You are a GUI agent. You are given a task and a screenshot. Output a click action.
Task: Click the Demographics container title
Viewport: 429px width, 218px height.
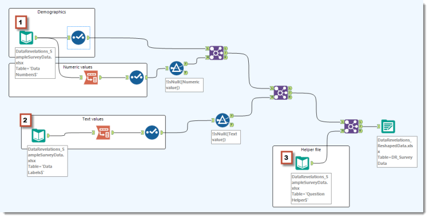click(x=51, y=12)
